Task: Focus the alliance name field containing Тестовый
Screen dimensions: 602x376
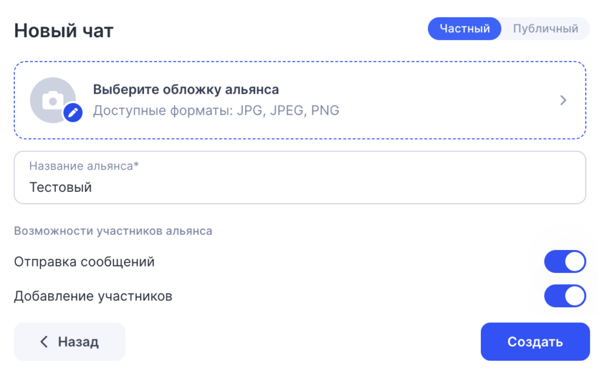Action: (300, 188)
